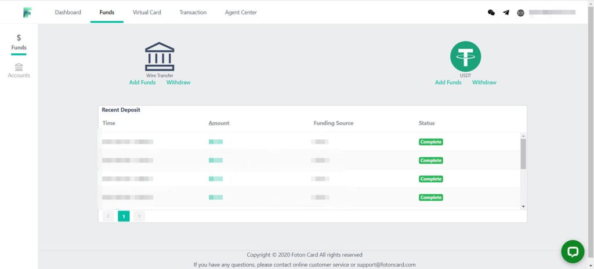594x269 pixels.
Task: Go to next page of deposits
Action: (x=139, y=216)
